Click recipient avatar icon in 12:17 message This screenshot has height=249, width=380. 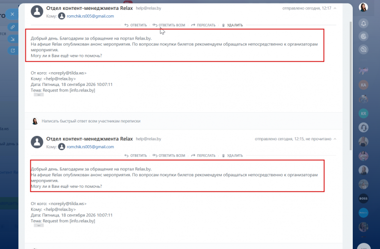coord(61,16)
